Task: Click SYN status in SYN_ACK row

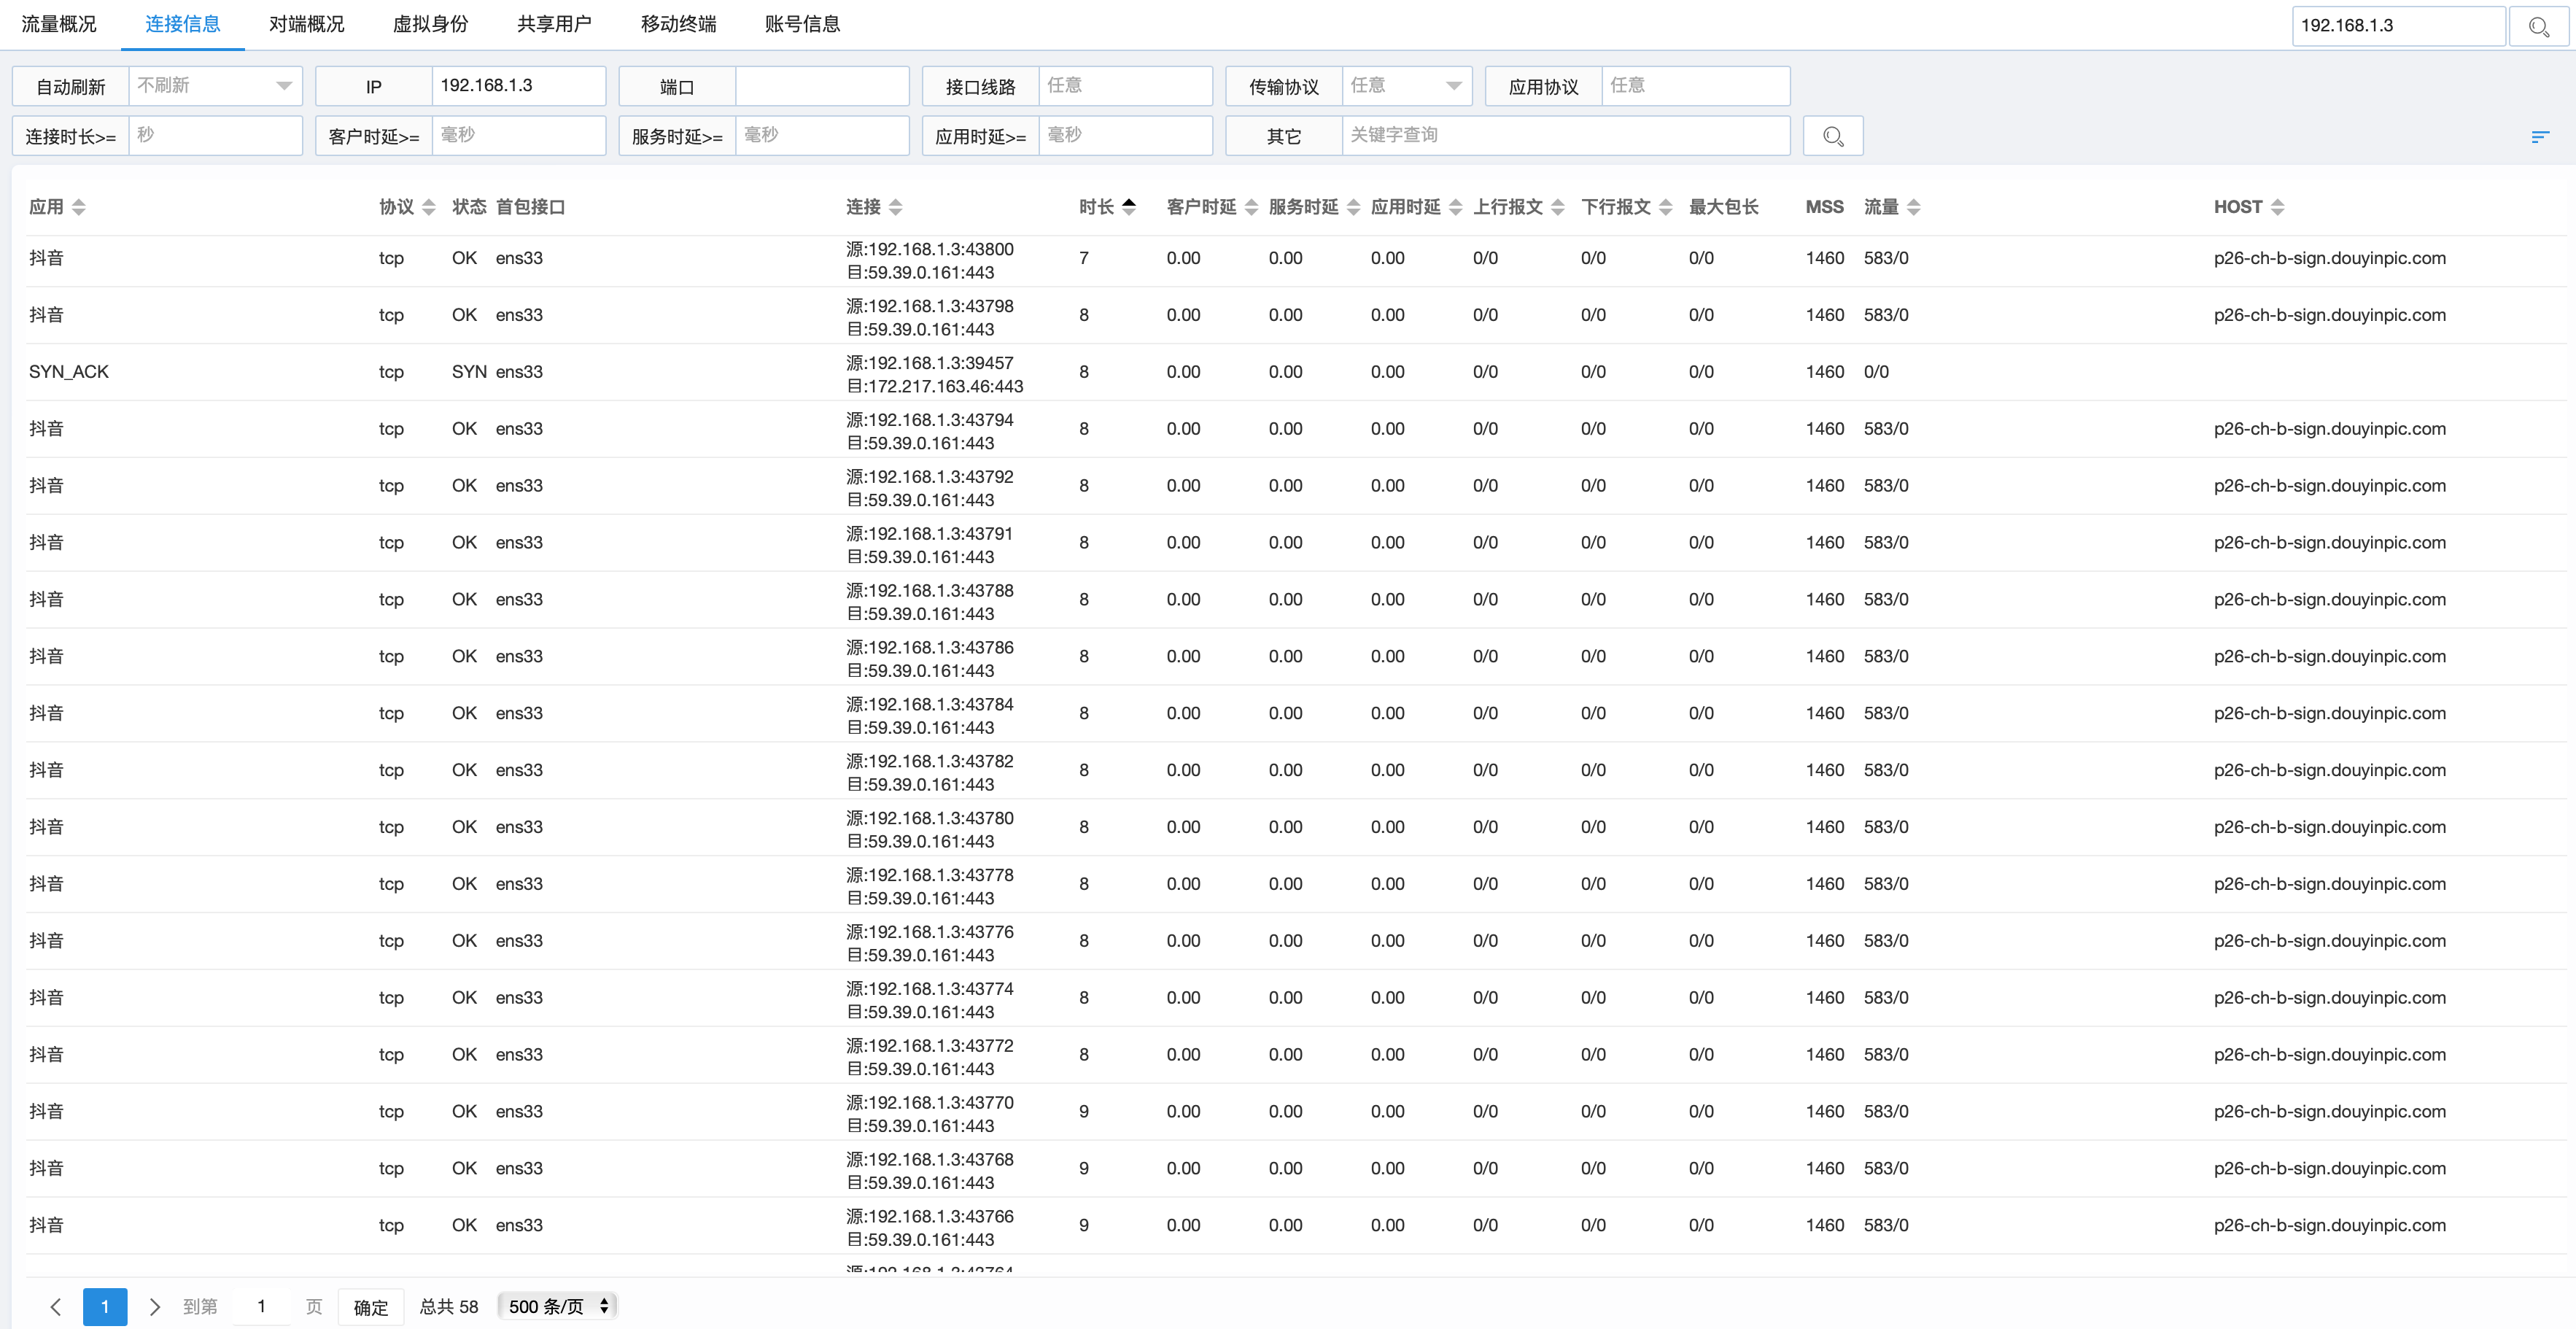Action: (x=469, y=372)
